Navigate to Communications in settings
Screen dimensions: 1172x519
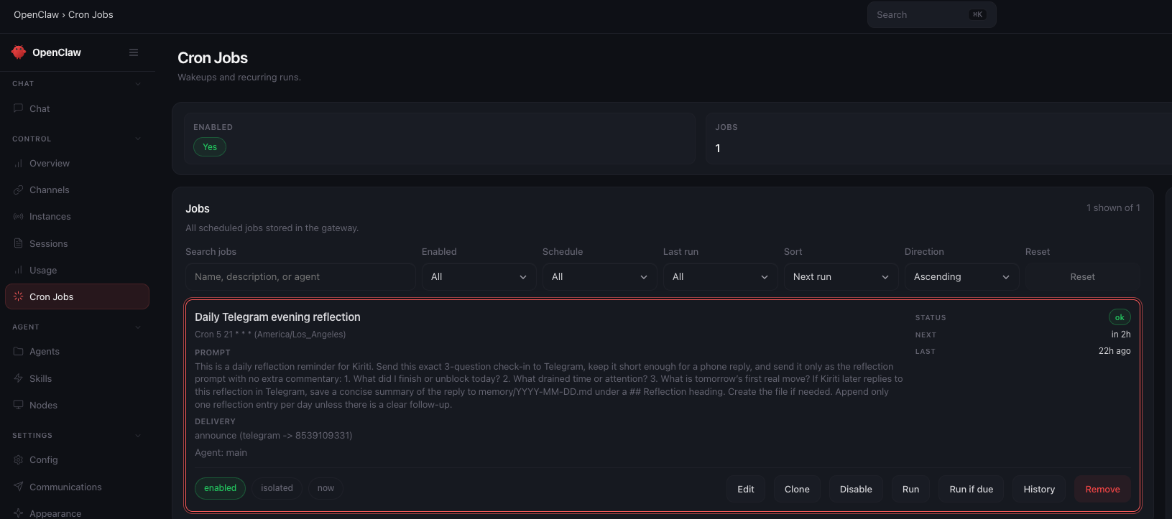65,487
